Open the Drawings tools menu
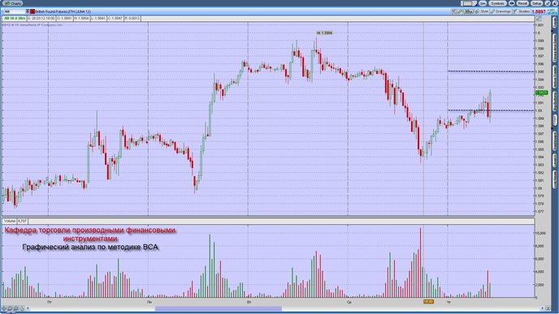Screen dimensions: 559x314 click(500, 11)
